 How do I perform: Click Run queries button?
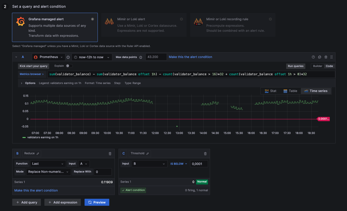(296, 66)
